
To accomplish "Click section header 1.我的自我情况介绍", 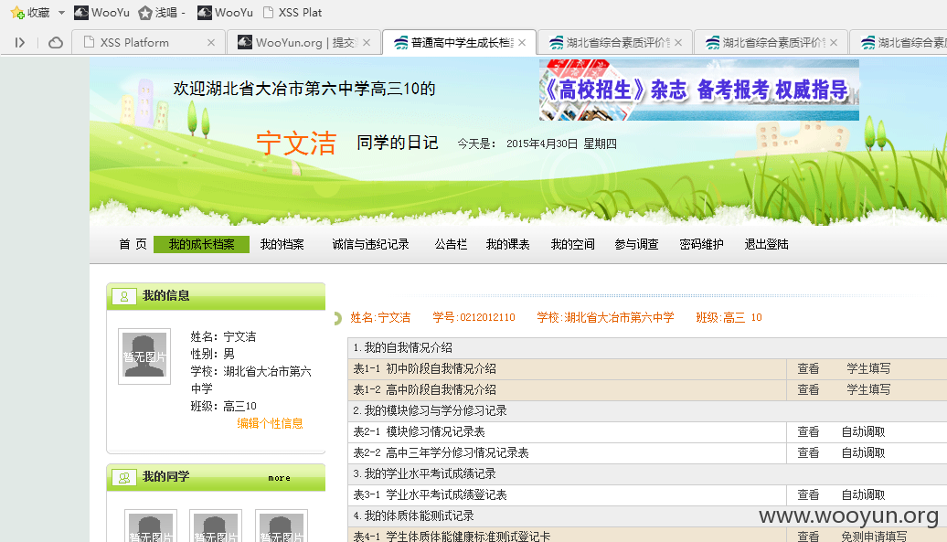I will (x=403, y=347).
